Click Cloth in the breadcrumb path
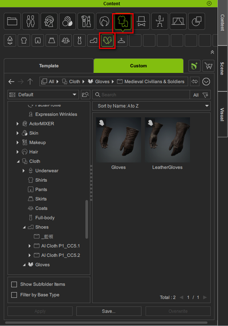Viewport: 228px width, 326px height. [75, 81]
